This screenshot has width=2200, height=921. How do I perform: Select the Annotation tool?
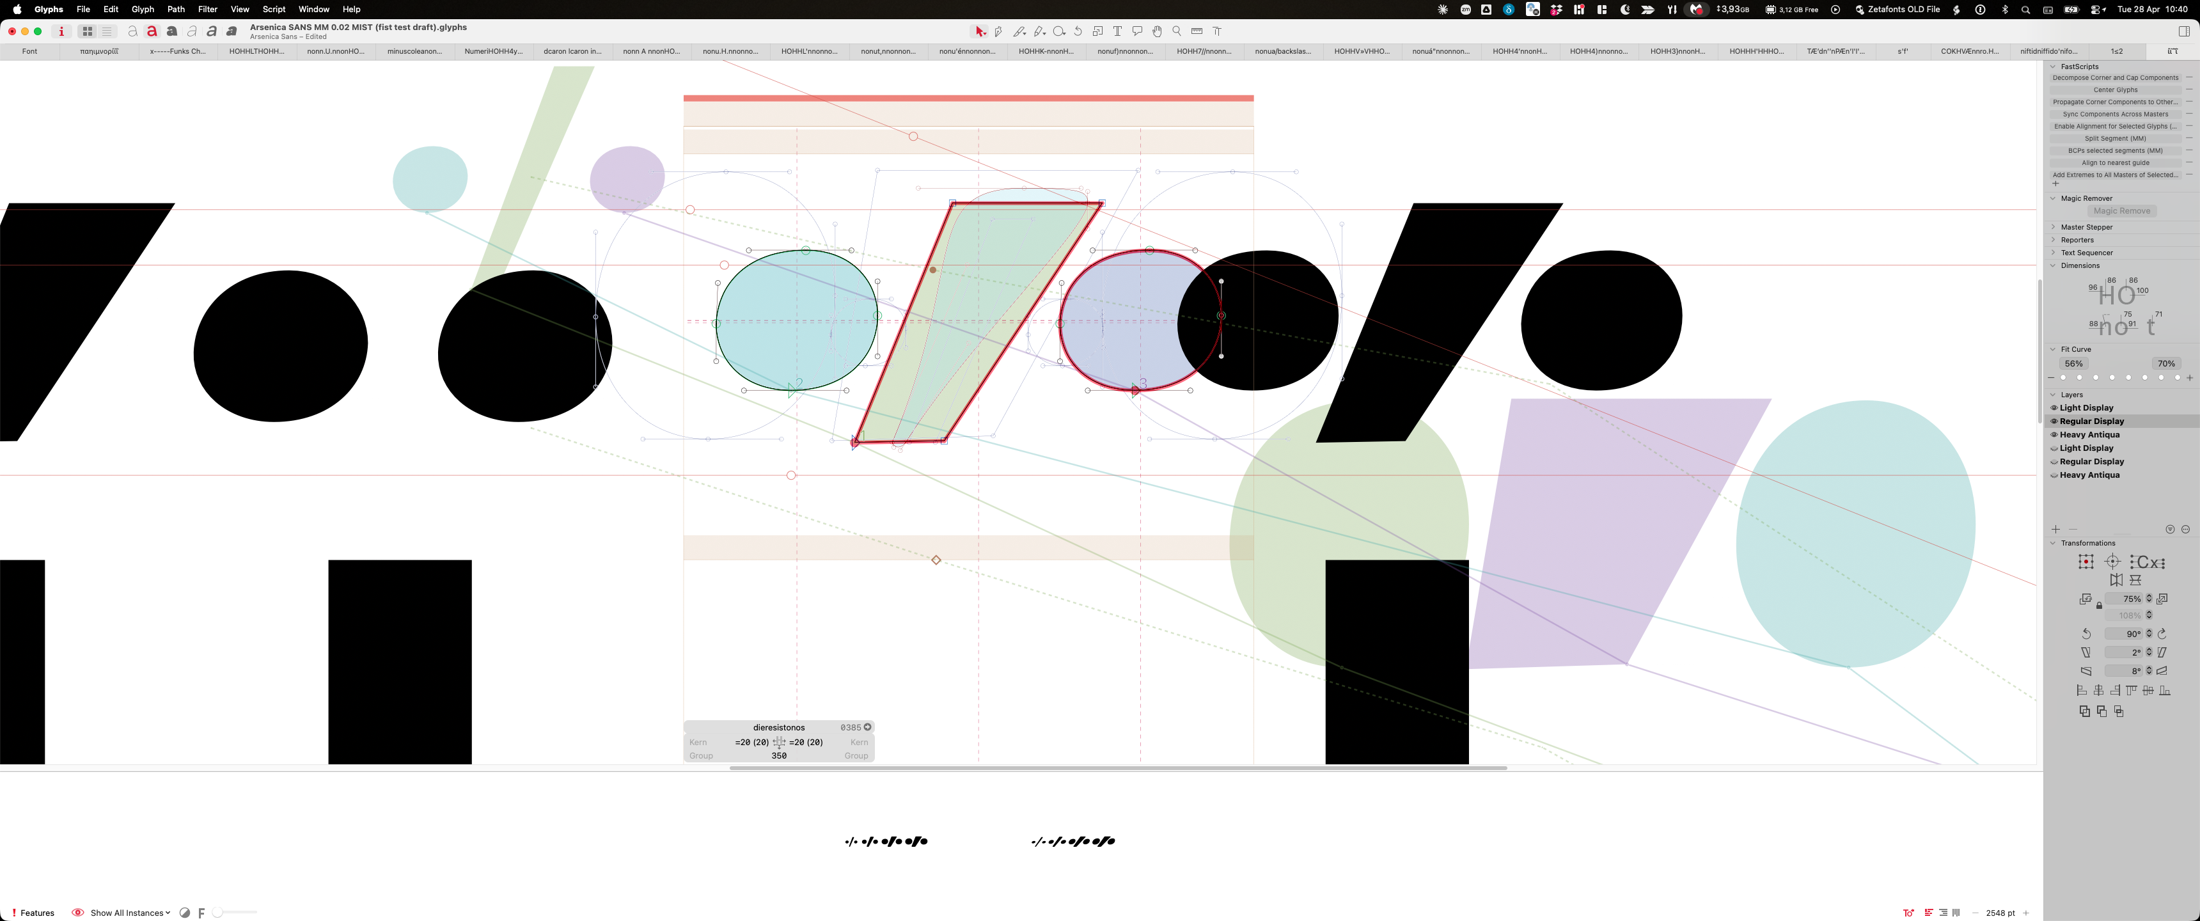pyautogui.click(x=1136, y=31)
